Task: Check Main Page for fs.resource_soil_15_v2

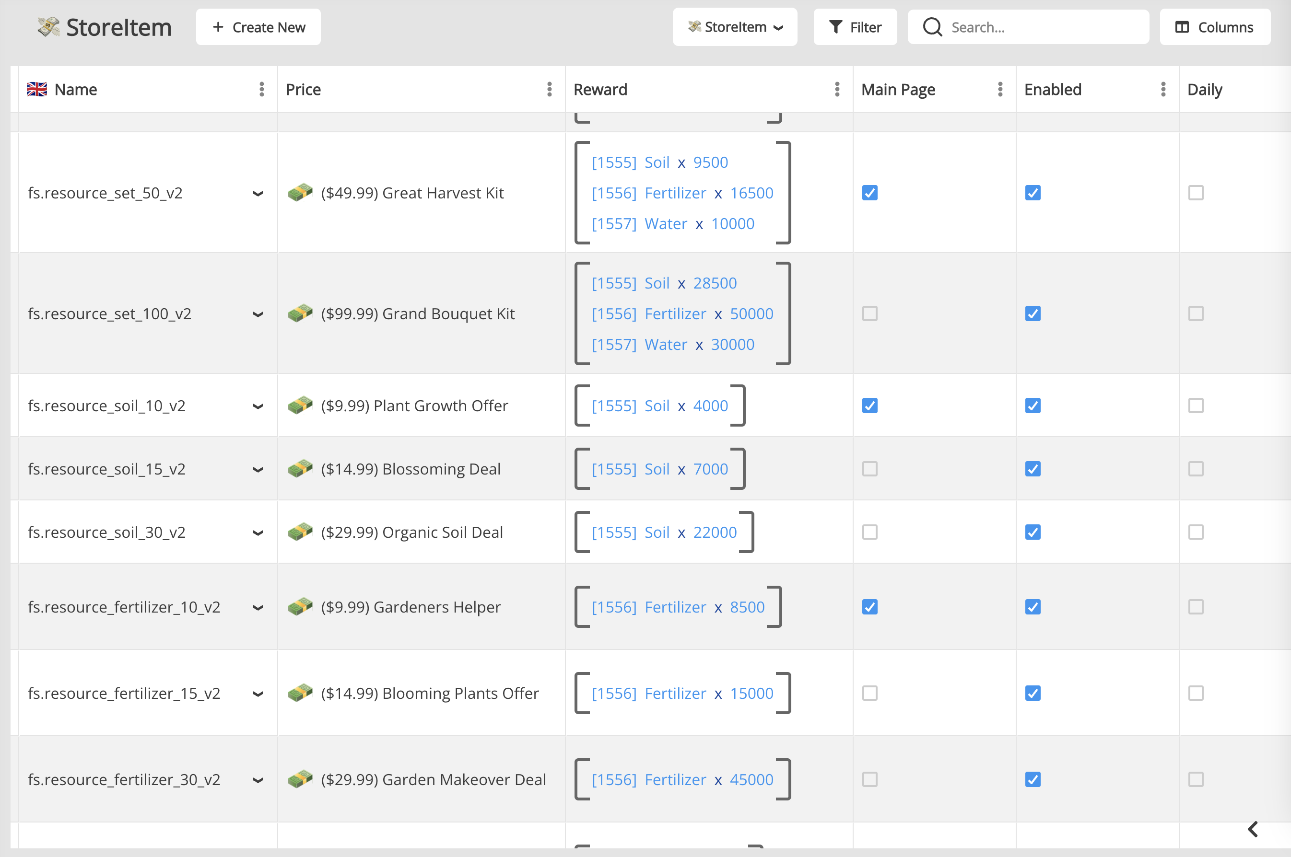Action: [869, 469]
